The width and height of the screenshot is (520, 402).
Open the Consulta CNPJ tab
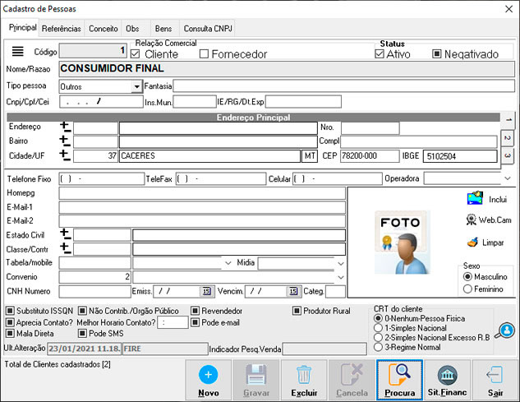[208, 28]
